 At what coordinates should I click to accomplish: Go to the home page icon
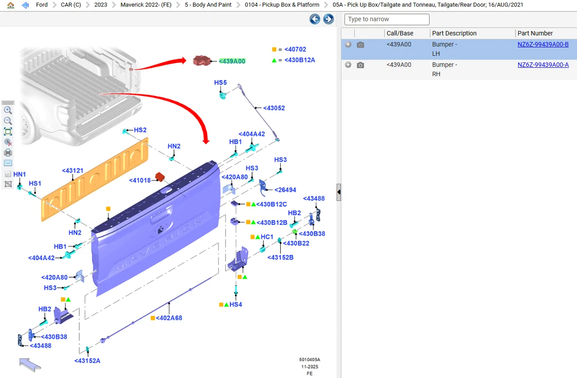tap(11, 5)
